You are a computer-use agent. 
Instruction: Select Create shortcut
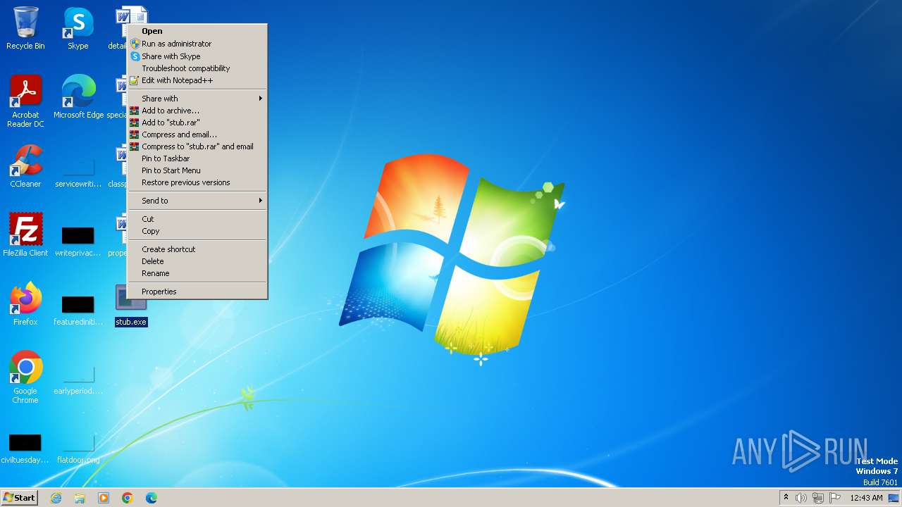(x=197, y=249)
